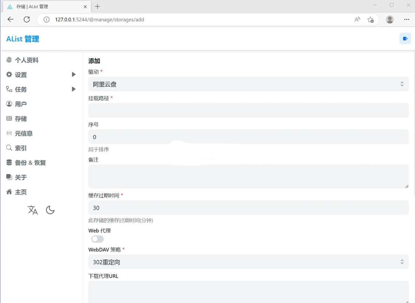Click the browser refresh button

click(x=27, y=19)
